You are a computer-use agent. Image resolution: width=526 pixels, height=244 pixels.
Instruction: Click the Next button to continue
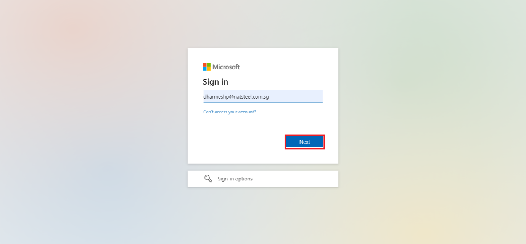(x=305, y=142)
